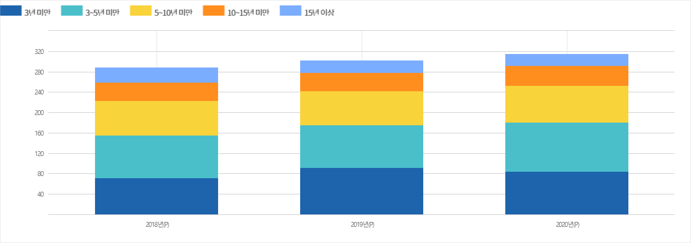Viewport: 691px width, 243px height.
Task: Click the orange 10~15년 미만 legend swatch
Action: 214,11
